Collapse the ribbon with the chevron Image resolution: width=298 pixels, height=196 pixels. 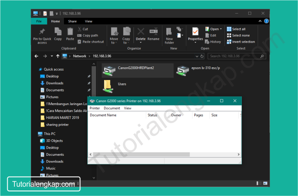pos(260,21)
